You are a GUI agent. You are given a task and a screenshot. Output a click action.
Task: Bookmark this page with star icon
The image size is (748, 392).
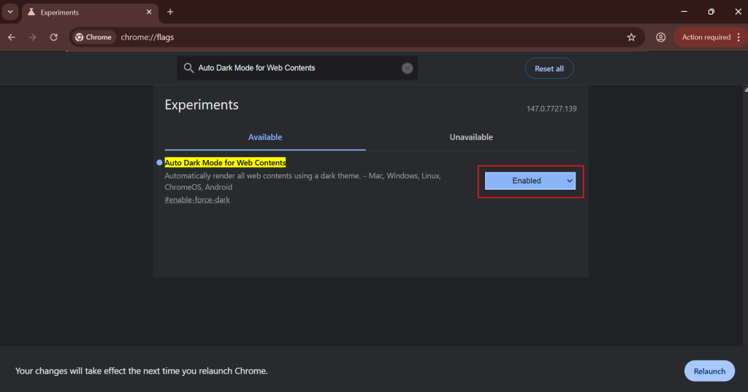pos(631,37)
